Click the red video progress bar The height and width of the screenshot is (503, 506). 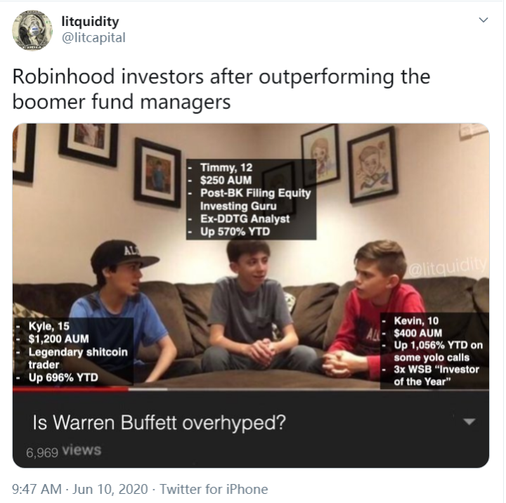[70, 389]
